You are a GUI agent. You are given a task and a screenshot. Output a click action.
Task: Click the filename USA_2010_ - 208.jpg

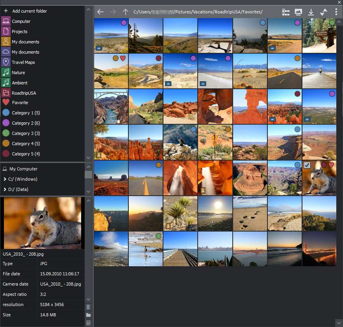point(23,254)
